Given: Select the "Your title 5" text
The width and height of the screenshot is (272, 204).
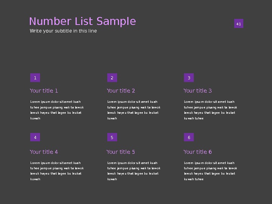Looking at the screenshot, I should coord(121,152).
